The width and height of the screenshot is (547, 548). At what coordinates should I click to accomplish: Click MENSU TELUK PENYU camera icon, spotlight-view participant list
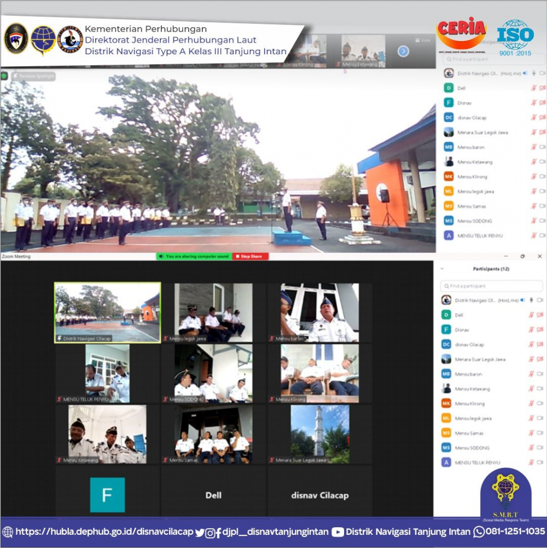click(x=543, y=235)
